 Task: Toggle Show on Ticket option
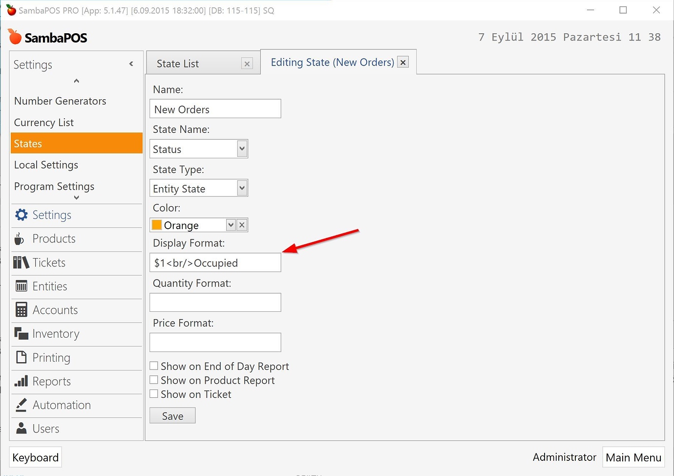click(154, 393)
